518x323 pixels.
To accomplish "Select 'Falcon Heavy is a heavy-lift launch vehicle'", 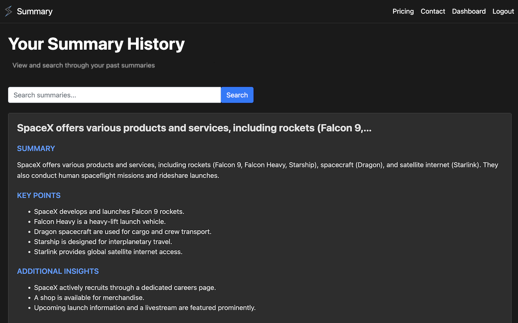I will point(100,222).
